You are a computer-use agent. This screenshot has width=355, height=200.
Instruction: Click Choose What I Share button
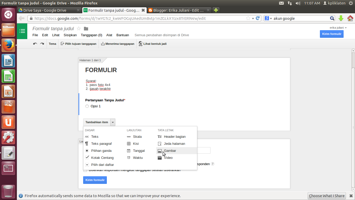[327, 196]
